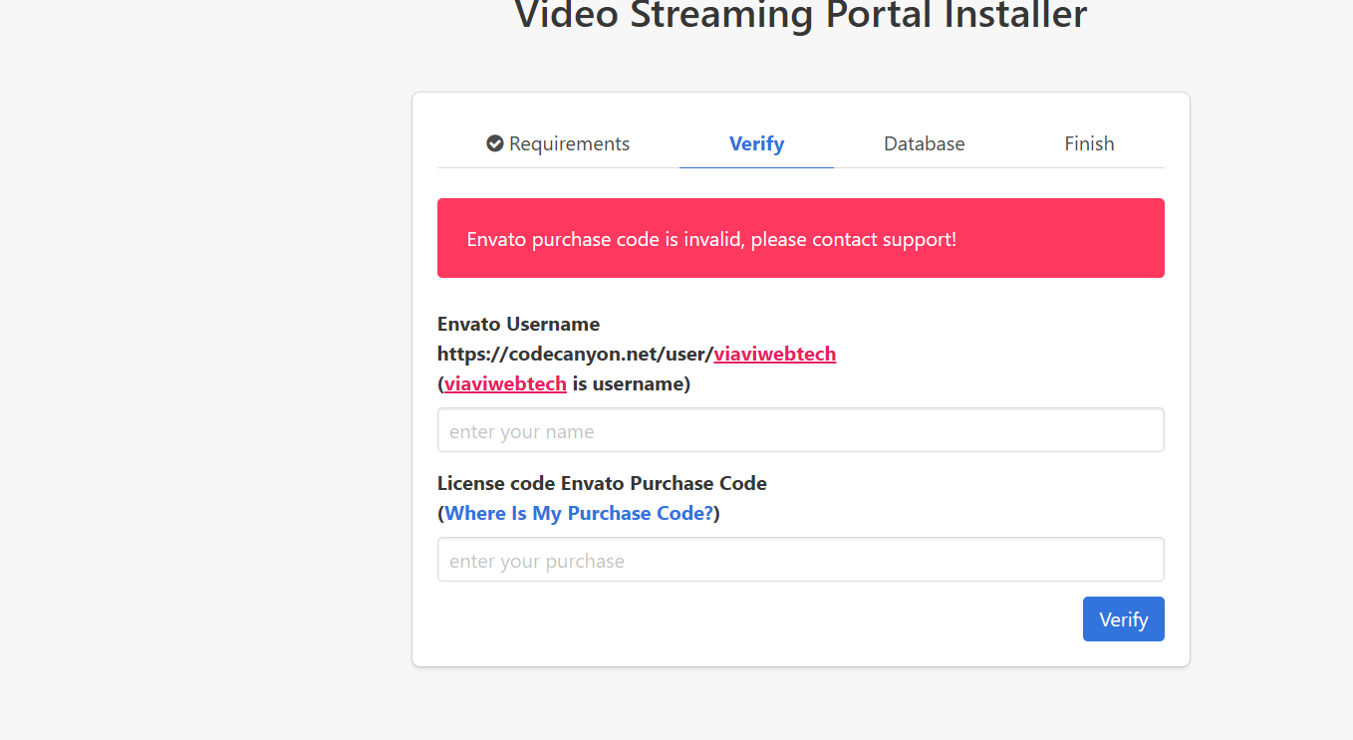Click the blue Verify button

[x=1123, y=619]
